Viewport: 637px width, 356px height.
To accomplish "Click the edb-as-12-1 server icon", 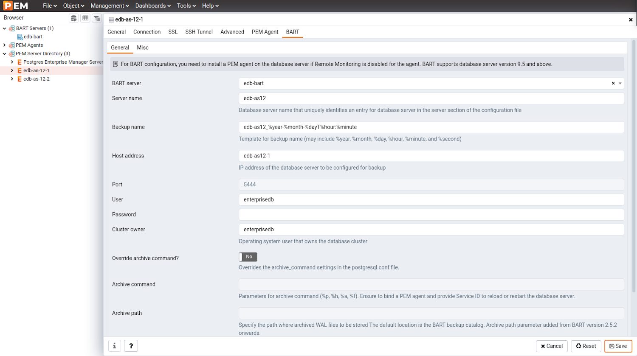I will pos(20,71).
